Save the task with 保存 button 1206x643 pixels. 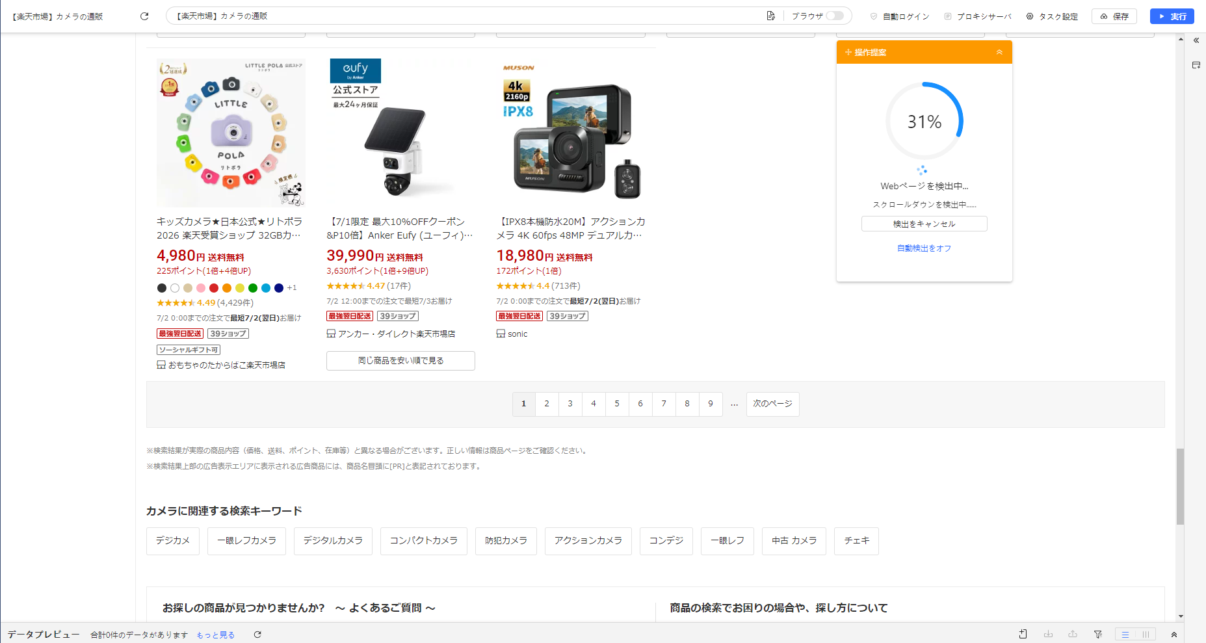pyautogui.click(x=1114, y=16)
